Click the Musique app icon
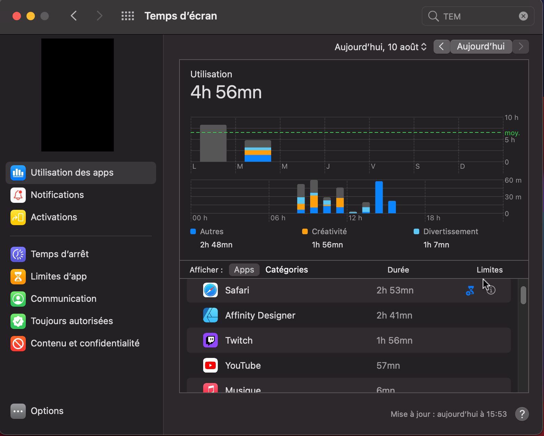The image size is (544, 436). point(210,388)
